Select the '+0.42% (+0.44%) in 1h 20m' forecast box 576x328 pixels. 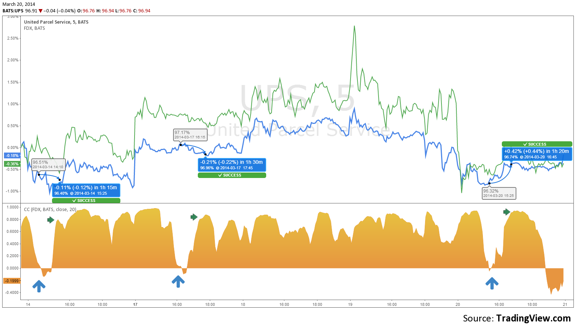click(537, 154)
